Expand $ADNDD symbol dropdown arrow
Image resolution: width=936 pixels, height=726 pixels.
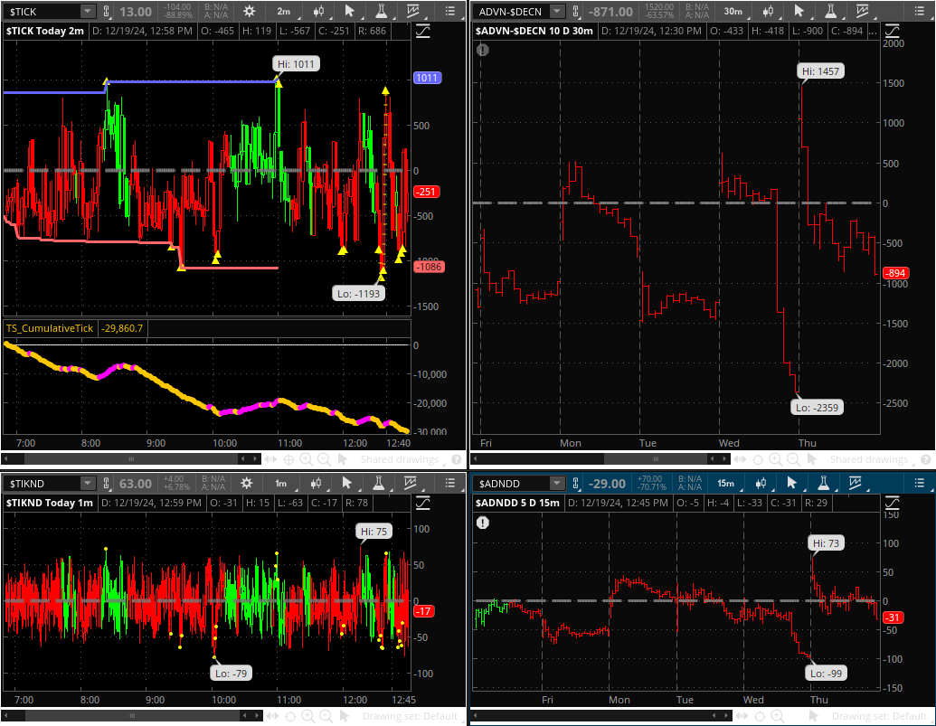point(557,483)
